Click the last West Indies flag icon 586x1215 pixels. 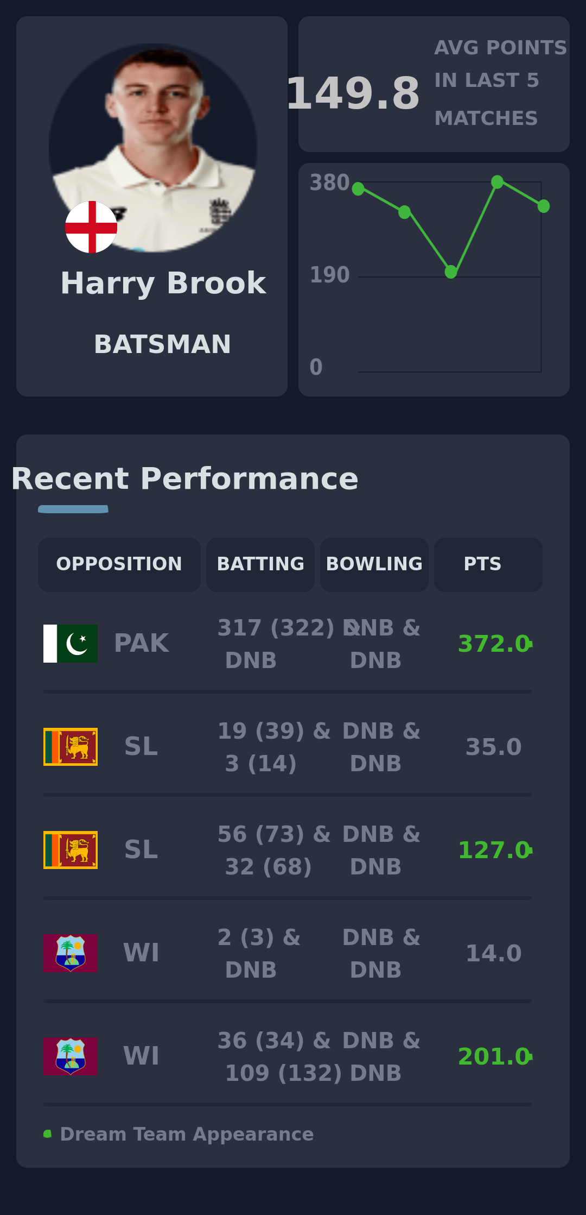[71, 1056]
